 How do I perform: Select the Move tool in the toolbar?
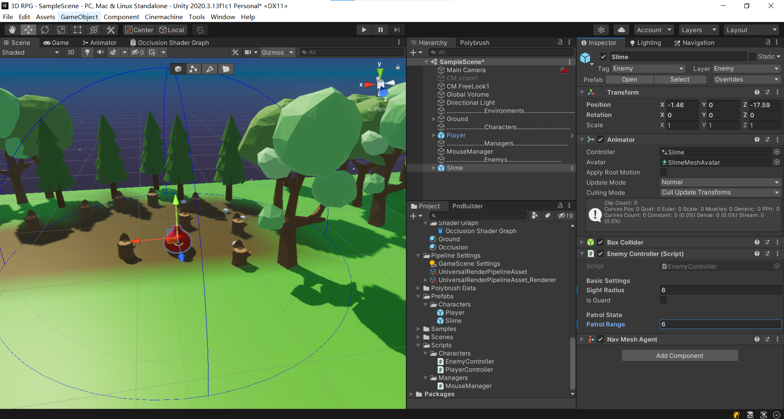click(x=28, y=29)
